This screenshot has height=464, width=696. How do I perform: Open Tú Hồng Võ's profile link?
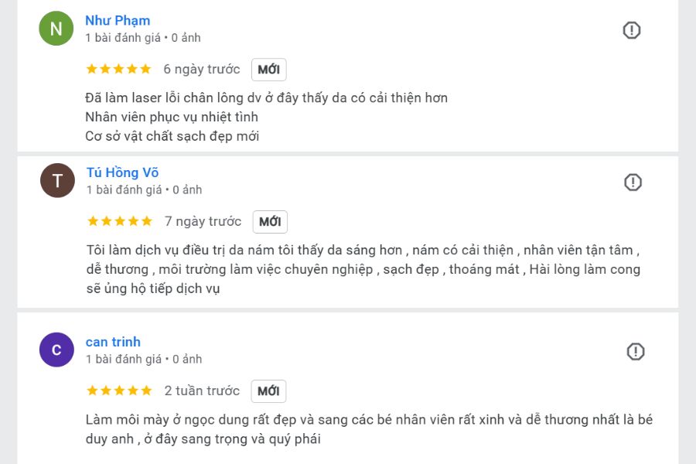pos(121,172)
